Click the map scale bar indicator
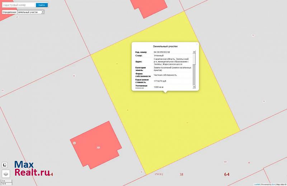Viewport: 287px width, 186px height. (6, 182)
